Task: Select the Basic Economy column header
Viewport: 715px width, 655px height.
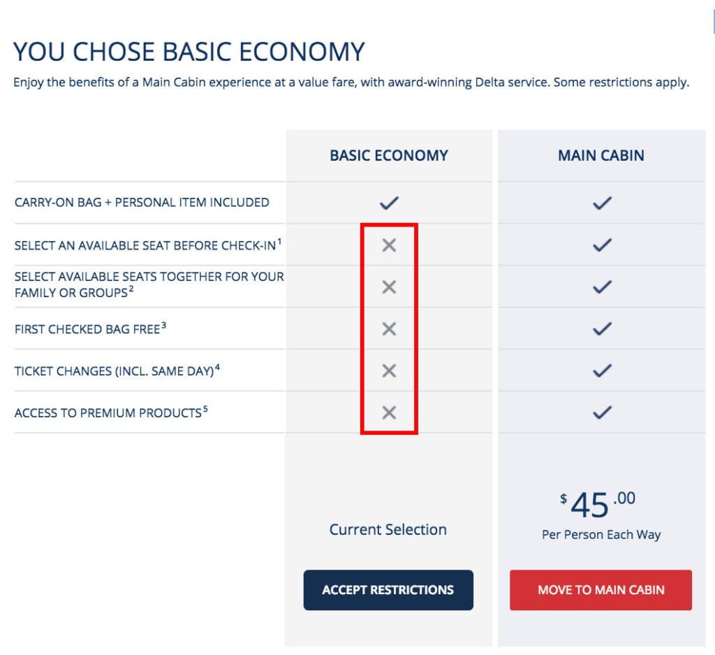Action: [x=389, y=156]
